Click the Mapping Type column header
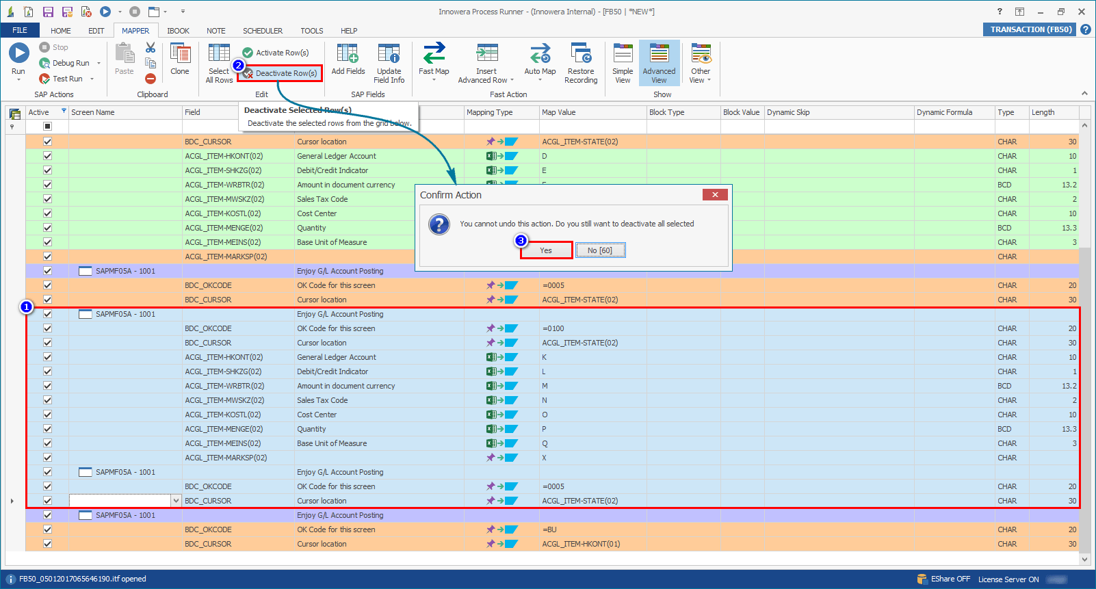 coord(501,112)
